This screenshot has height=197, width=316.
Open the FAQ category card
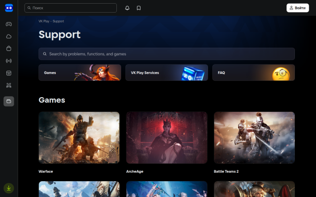click(253, 72)
